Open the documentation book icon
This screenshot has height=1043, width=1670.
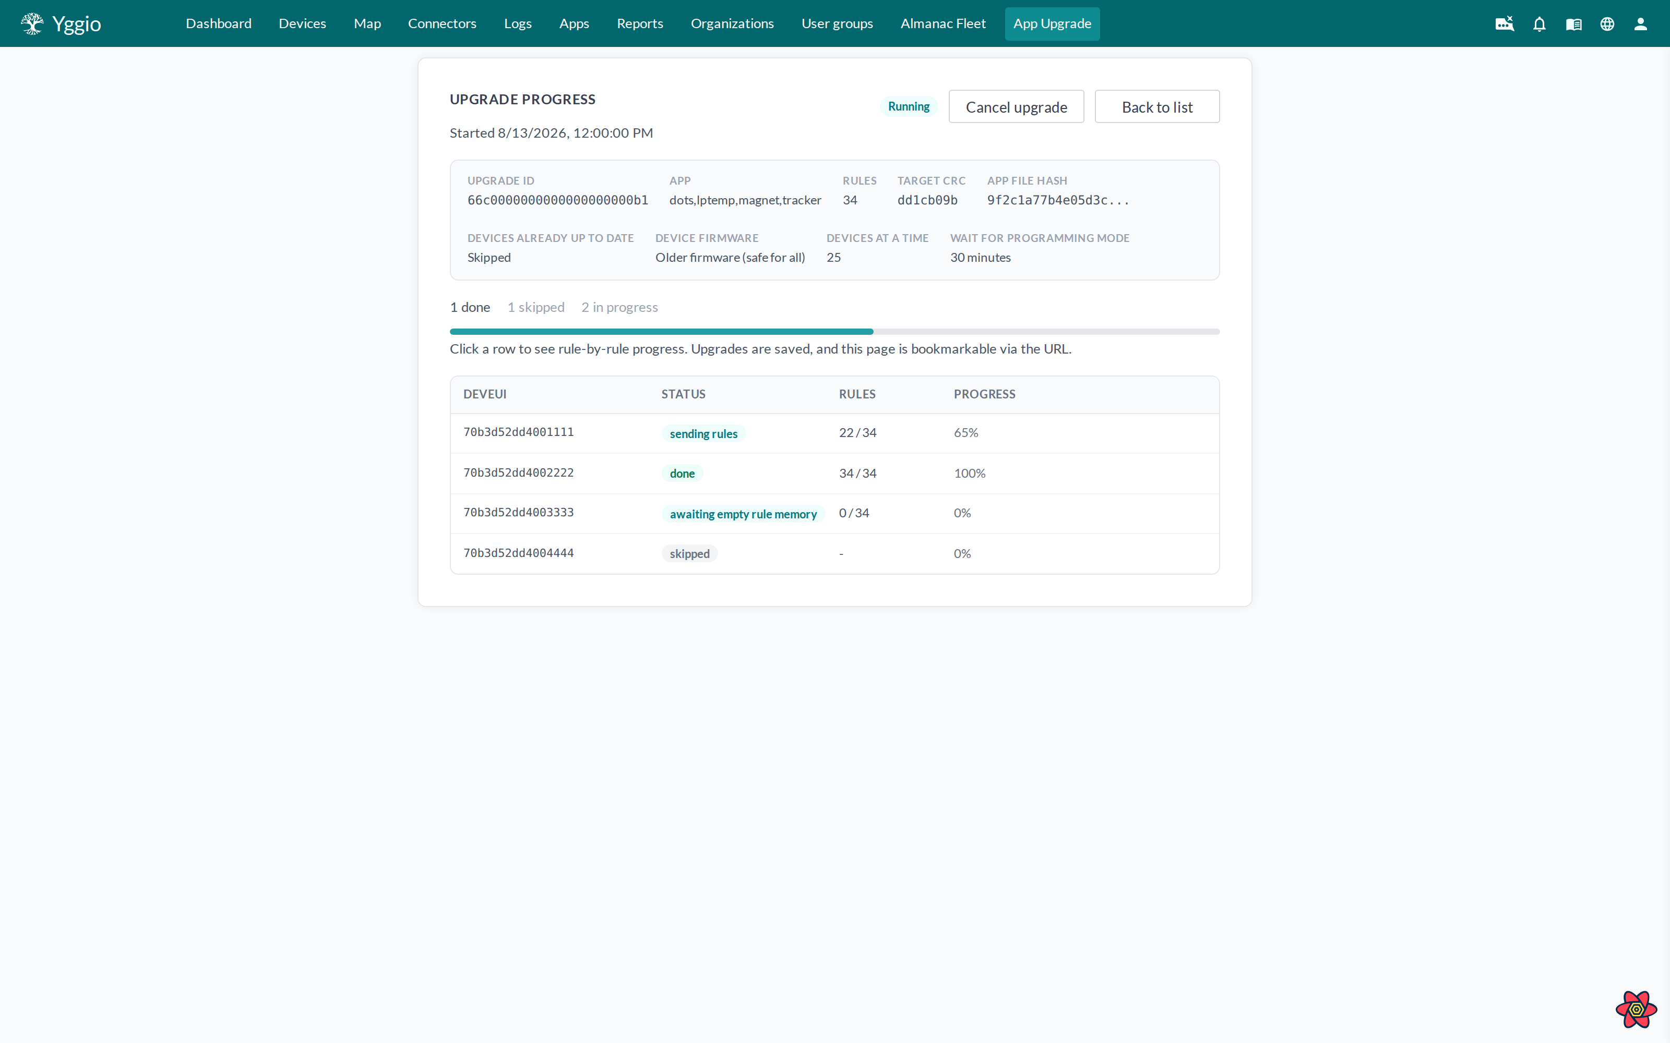point(1574,24)
